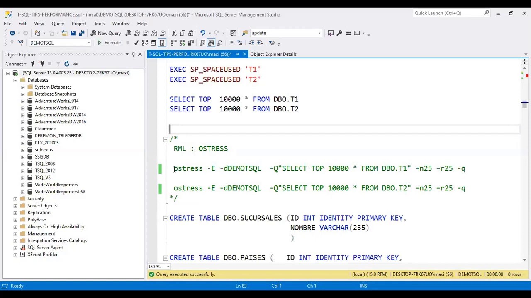This screenshot has height=298, width=531.
Task: Toggle IntelliSense Enabled button
Action: [162, 43]
